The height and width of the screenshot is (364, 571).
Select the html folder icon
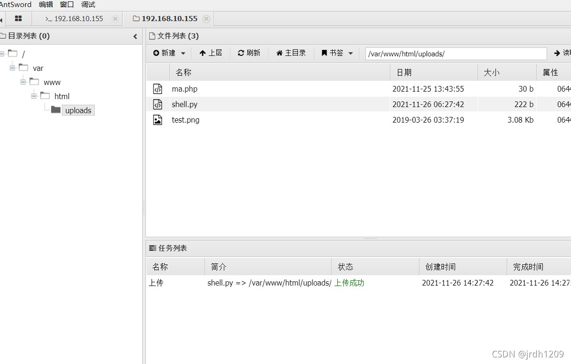pyautogui.click(x=45, y=96)
